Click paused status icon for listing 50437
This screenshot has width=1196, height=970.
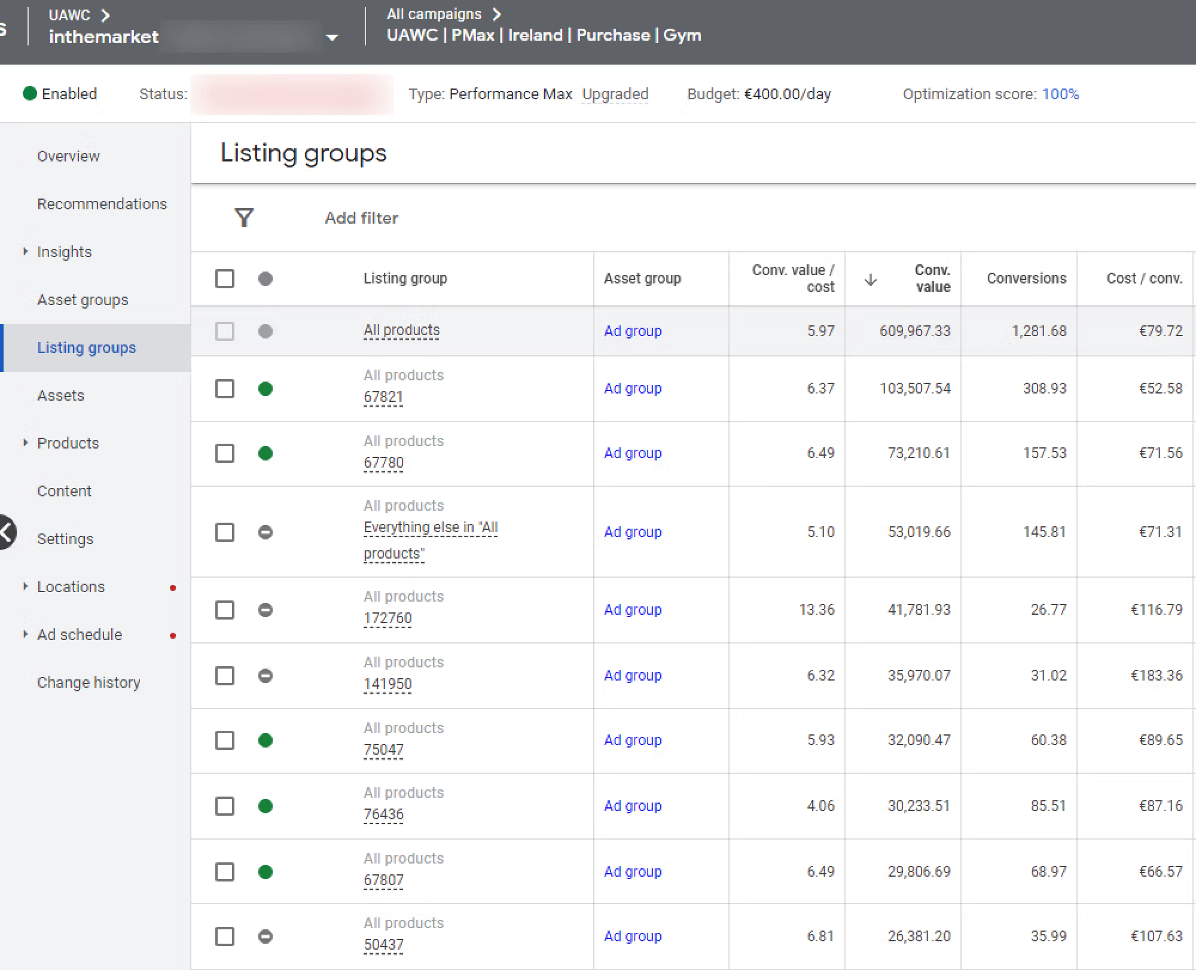click(266, 937)
